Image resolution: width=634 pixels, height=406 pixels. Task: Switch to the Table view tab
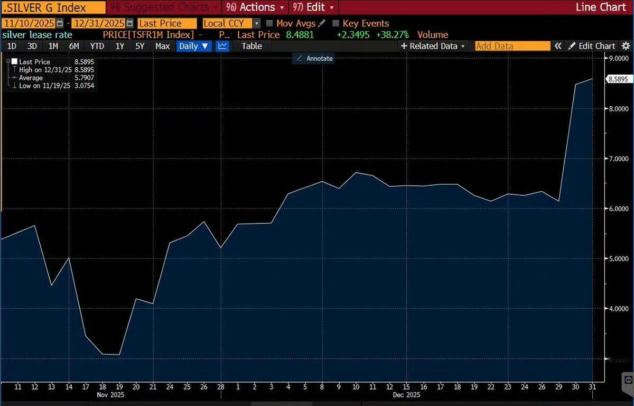click(251, 46)
